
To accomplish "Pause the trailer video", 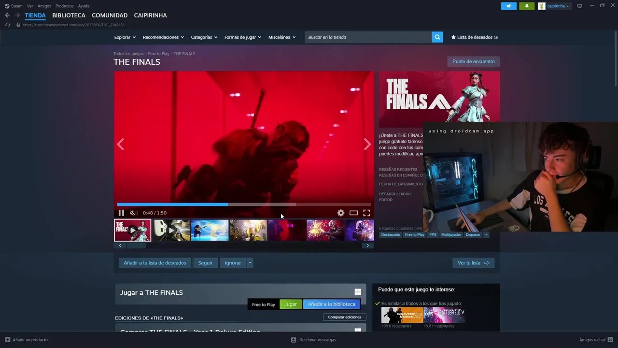I will [x=121, y=213].
